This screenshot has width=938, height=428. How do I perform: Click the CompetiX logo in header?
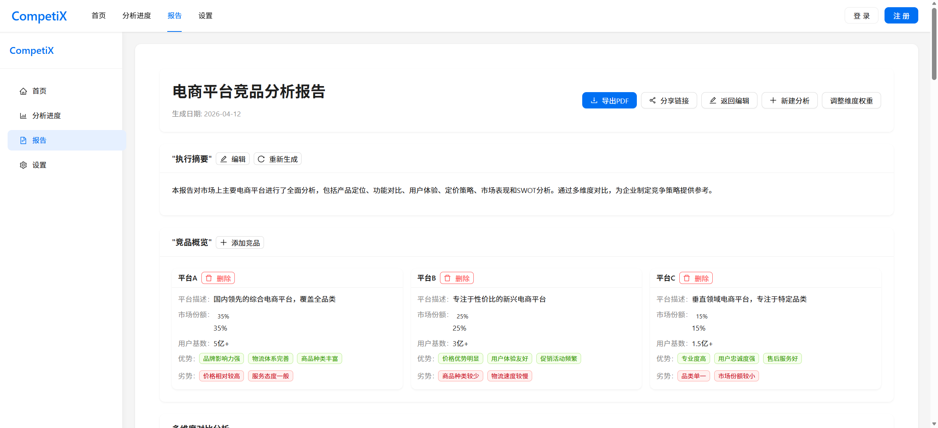point(39,16)
